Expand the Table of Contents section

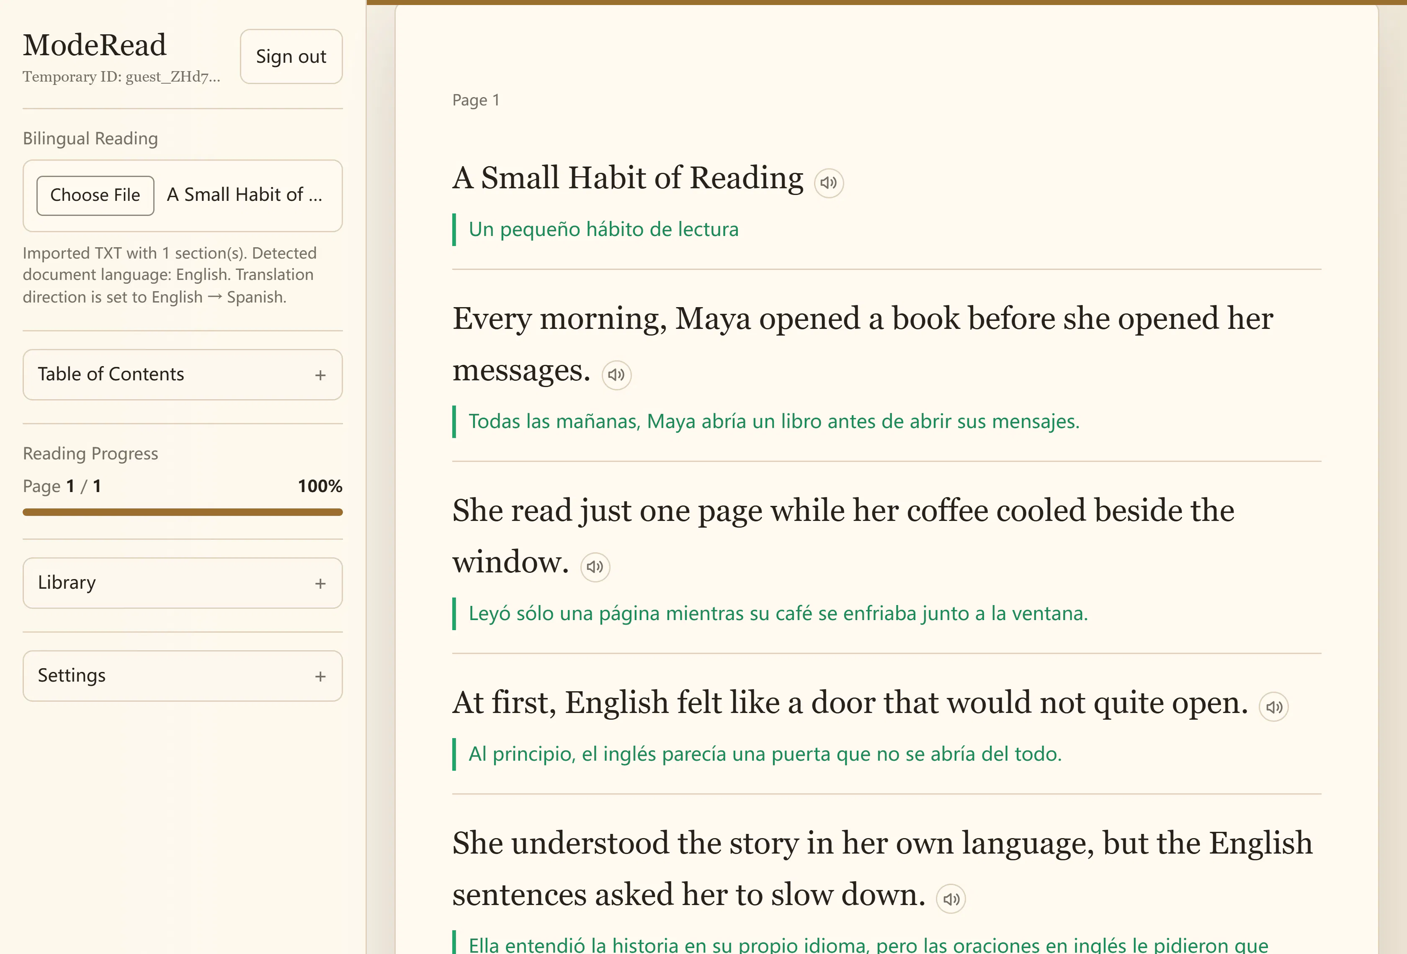183,374
